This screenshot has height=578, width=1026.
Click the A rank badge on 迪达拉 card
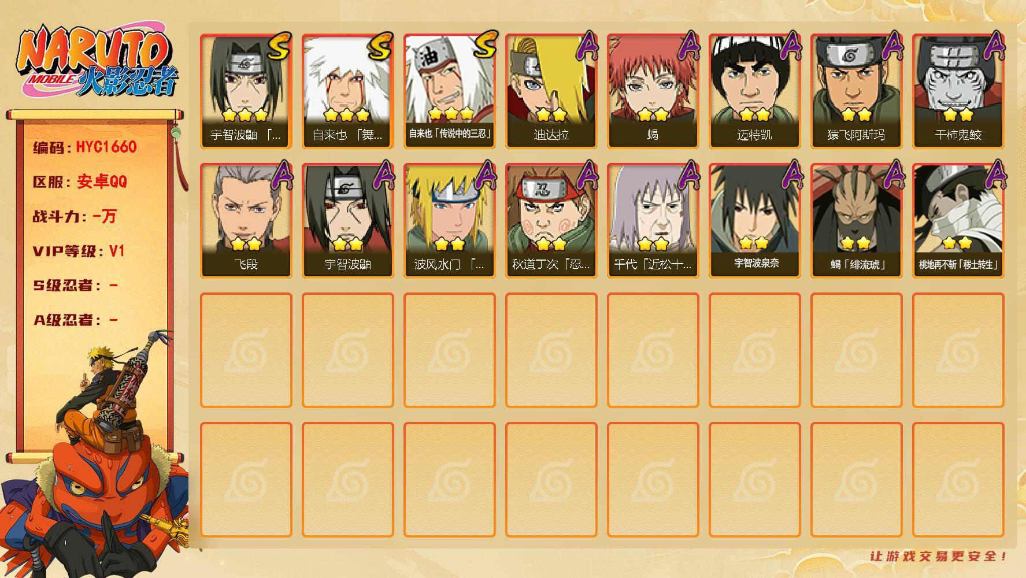pos(588,45)
